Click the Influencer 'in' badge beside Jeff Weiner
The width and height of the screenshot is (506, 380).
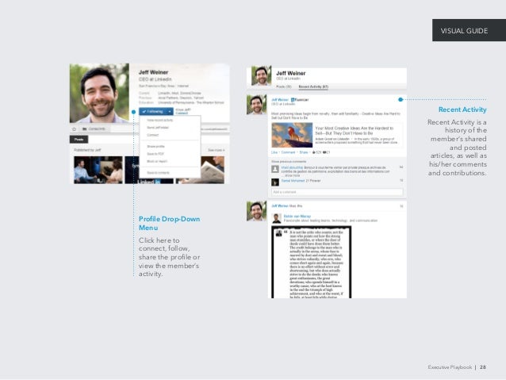tap(293, 100)
